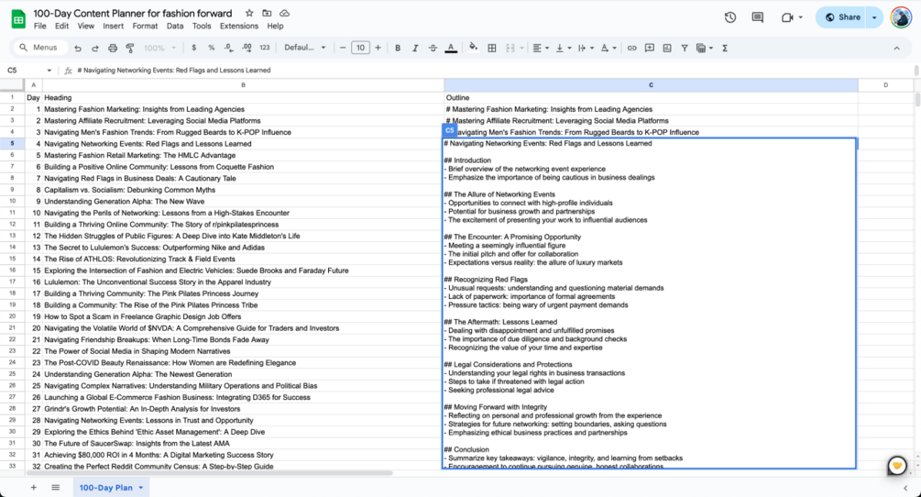Open the Format menu
921x497 pixels.
(145, 26)
